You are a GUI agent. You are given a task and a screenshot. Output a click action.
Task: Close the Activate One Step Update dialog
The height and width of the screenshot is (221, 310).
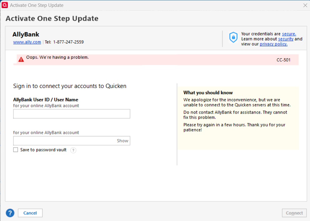click(305, 5)
